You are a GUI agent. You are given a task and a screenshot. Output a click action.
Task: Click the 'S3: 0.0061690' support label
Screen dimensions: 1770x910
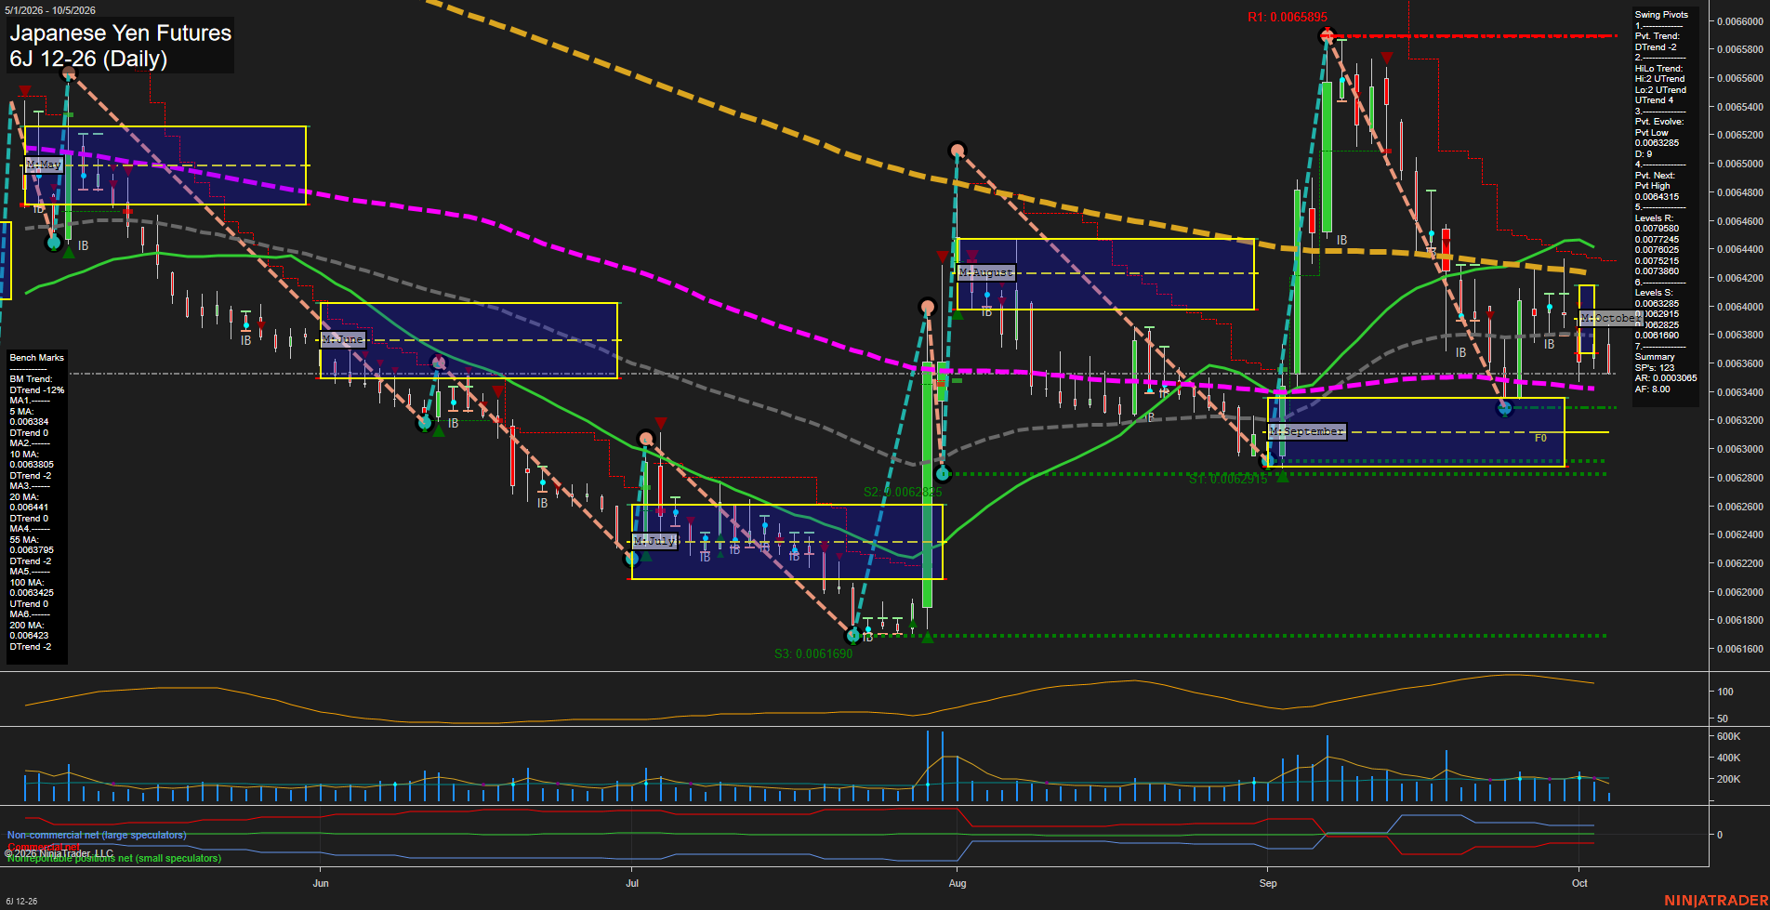[x=813, y=653]
